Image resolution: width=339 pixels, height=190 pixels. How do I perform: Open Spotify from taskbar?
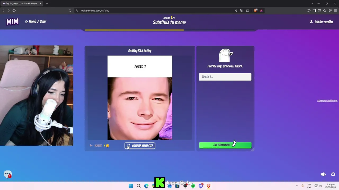click(x=193, y=186)
